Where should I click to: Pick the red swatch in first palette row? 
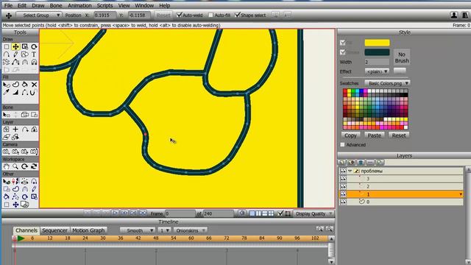[x=345, y=91]
